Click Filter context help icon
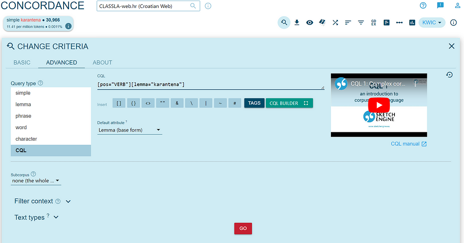464x243 pixels. pyautogui.click(x=58, y=201)
